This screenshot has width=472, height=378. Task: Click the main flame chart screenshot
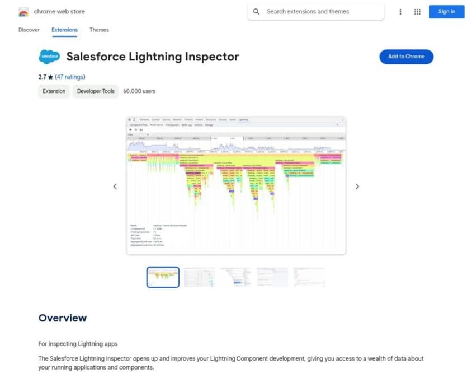236,186
